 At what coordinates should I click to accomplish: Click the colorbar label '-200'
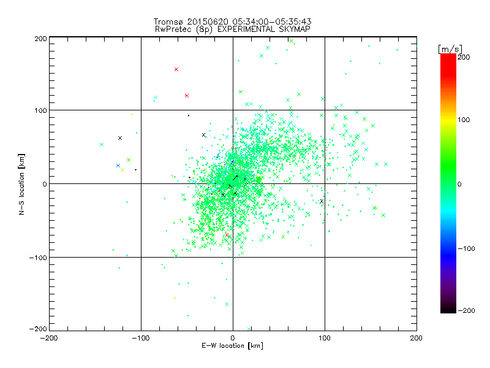[x=466, y=310]
